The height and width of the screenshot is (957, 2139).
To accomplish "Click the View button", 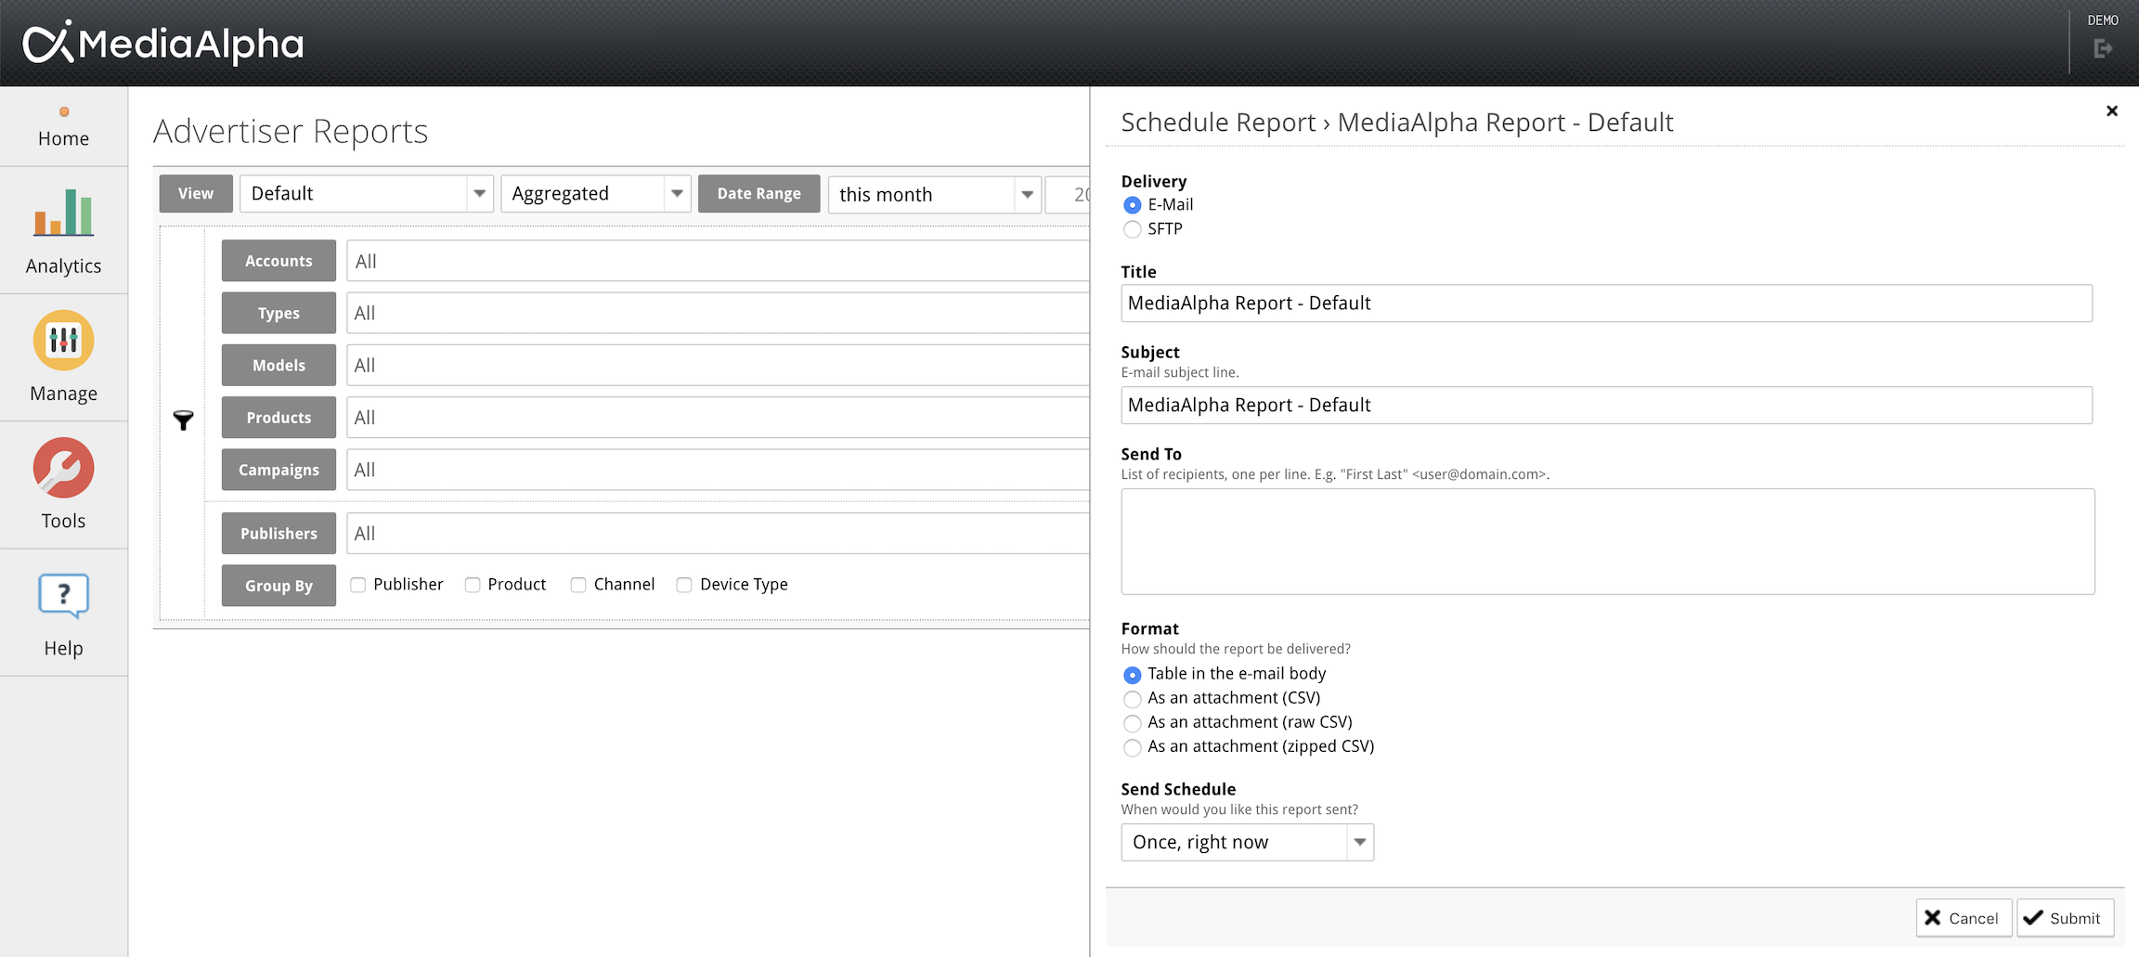I will pos(196,194).
